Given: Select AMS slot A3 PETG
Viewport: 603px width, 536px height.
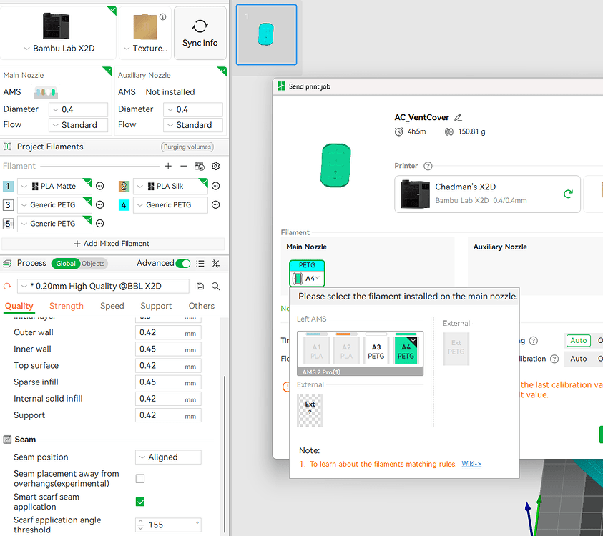Looking at the screenshot, I should 376,349.
